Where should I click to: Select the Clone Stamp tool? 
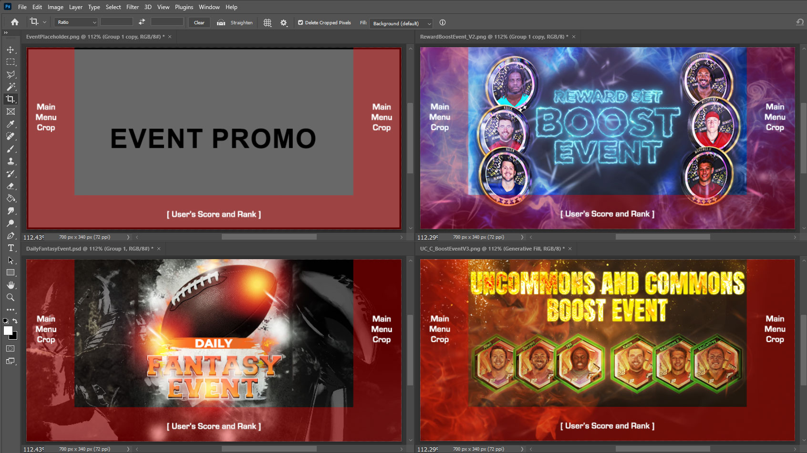[10, 161]
